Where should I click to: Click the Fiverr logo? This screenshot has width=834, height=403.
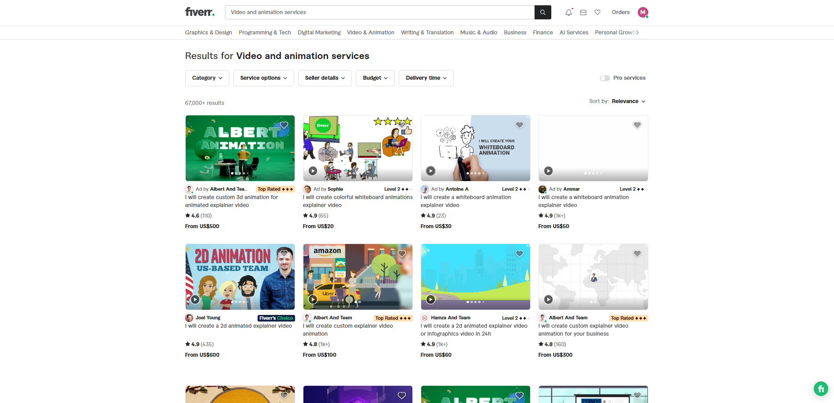click(x=200, y=12)
